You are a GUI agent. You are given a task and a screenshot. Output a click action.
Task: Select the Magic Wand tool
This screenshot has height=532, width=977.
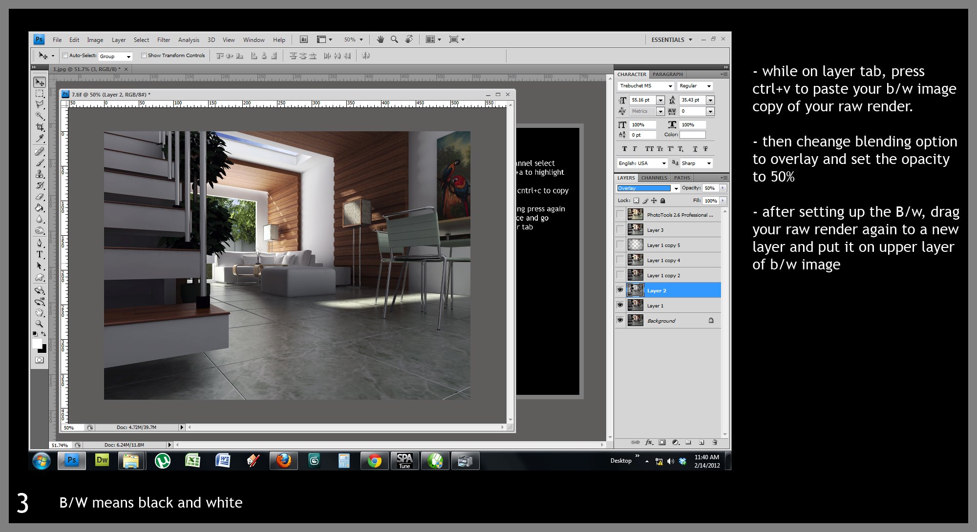tap(40, 116)
